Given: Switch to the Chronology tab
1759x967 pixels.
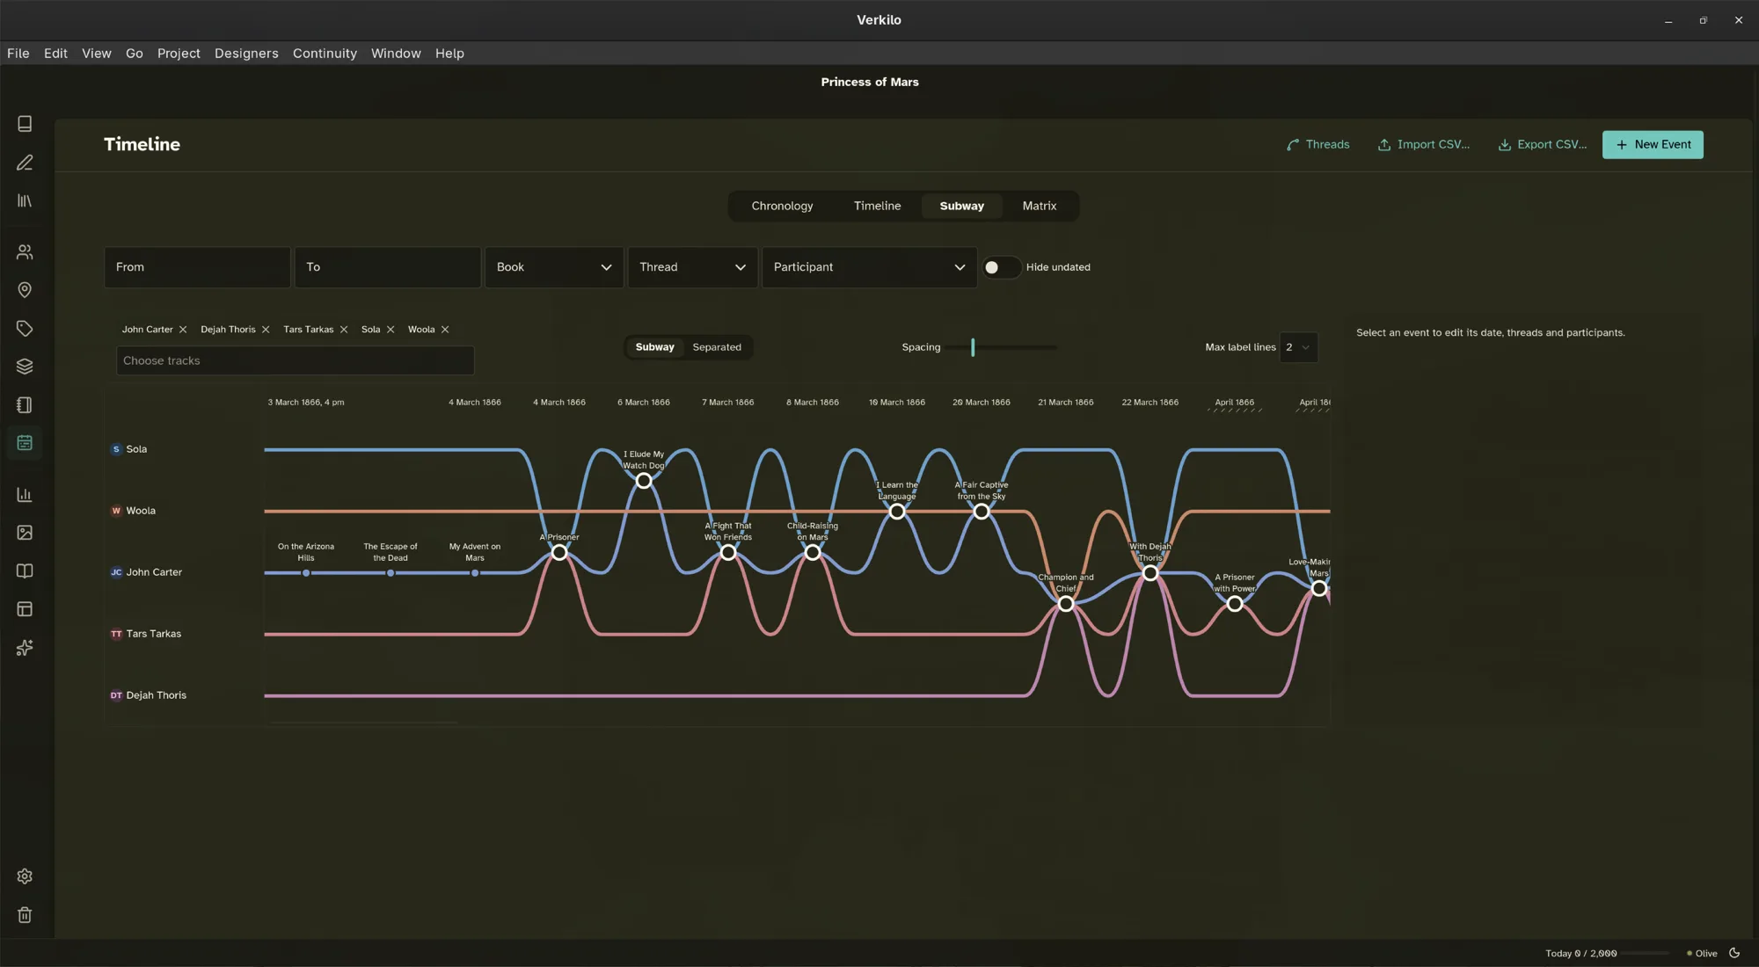Looking at the screenshot, I should (782, 206).
